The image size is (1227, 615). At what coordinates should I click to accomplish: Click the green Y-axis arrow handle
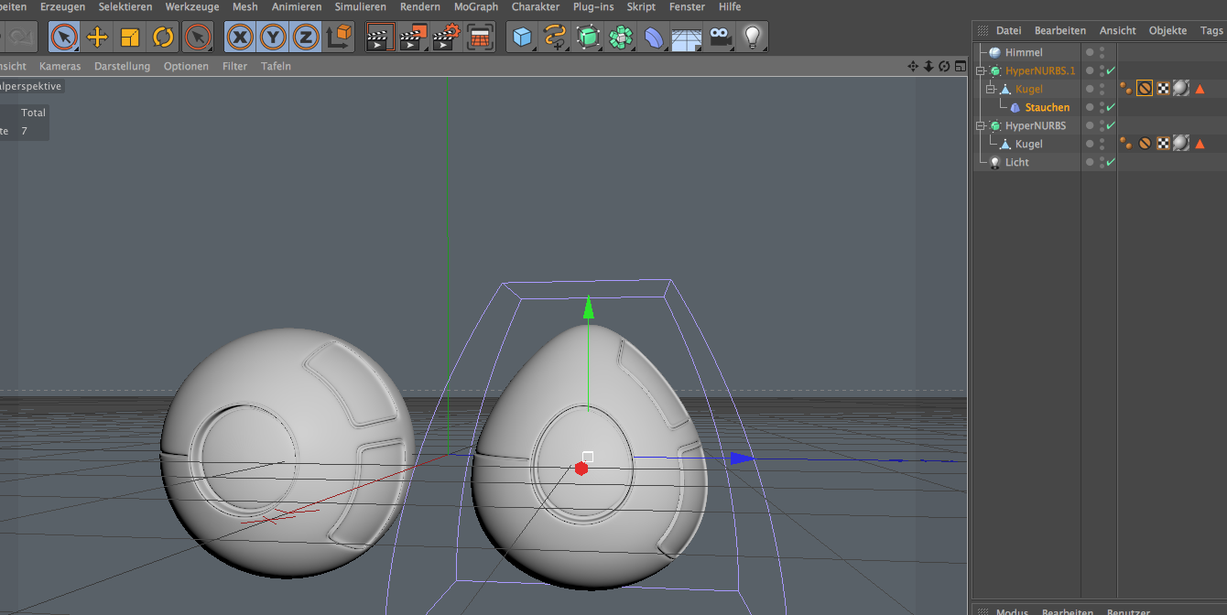589,307
